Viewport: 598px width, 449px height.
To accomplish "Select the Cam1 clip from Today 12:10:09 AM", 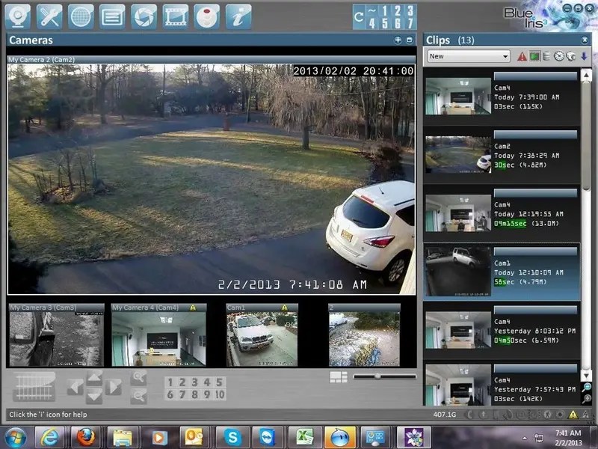I will (502, 272).
